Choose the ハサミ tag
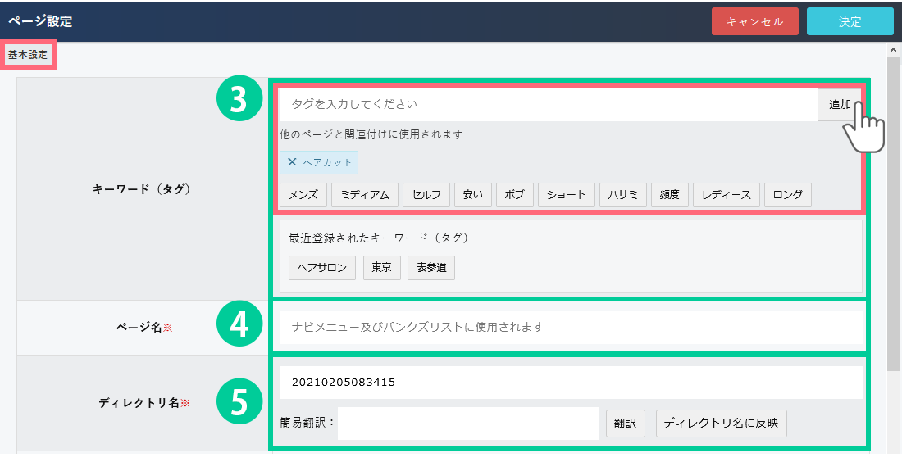The image size is (902, 462). coord(623,195)
